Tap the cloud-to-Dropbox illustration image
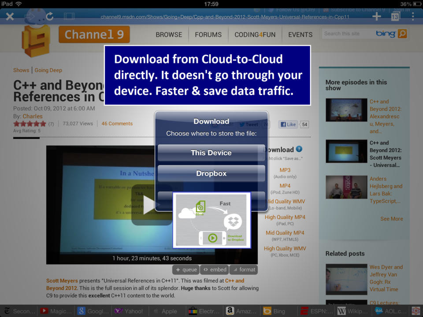The width and height of the screenshot is (423, 317). [212, 220]
